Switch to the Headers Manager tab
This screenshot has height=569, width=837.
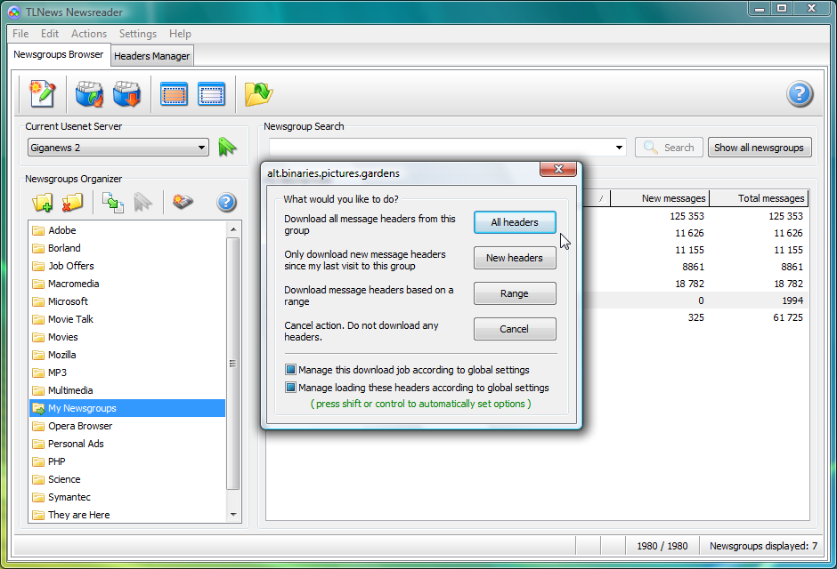coord(152,56)
